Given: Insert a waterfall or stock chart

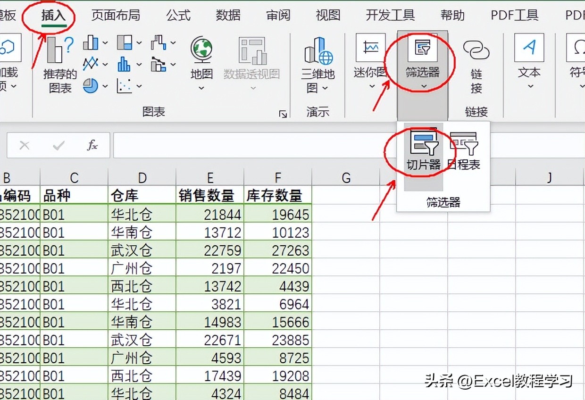Looking at the screenshot, I should click(159, 43).
